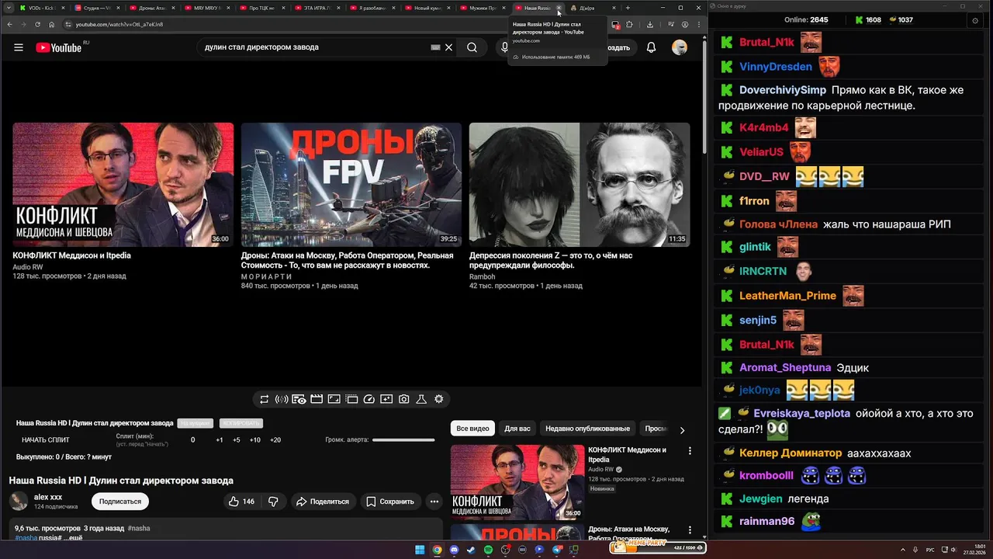Click НАЧАТЬ СПЛИТ button
Image resolution: width=993 pixels, height=559 pixels.
[46, 440]
